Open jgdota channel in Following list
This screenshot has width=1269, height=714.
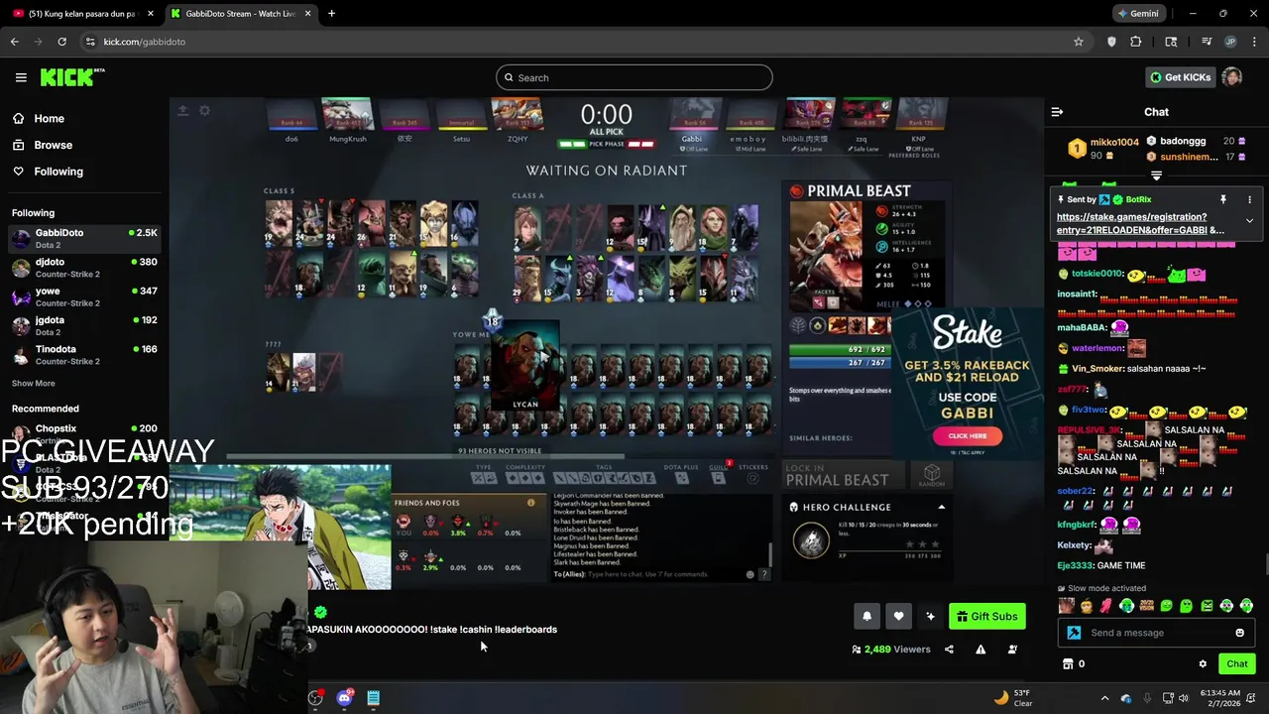[84, 325]
